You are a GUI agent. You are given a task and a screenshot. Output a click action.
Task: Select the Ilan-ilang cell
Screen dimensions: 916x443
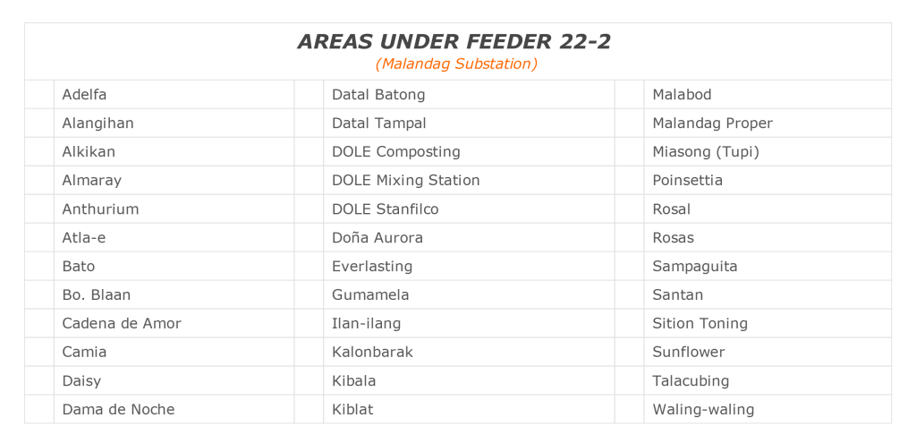[x=469, y=323]
